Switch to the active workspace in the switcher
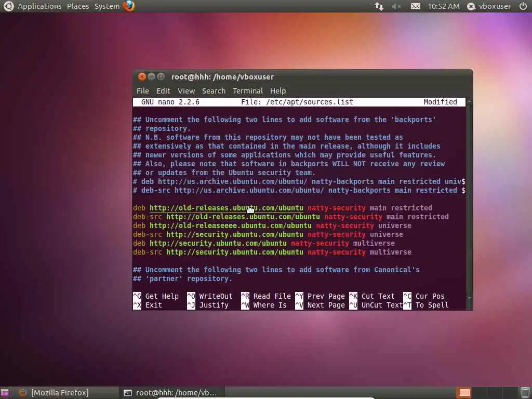 click(464, 393)
